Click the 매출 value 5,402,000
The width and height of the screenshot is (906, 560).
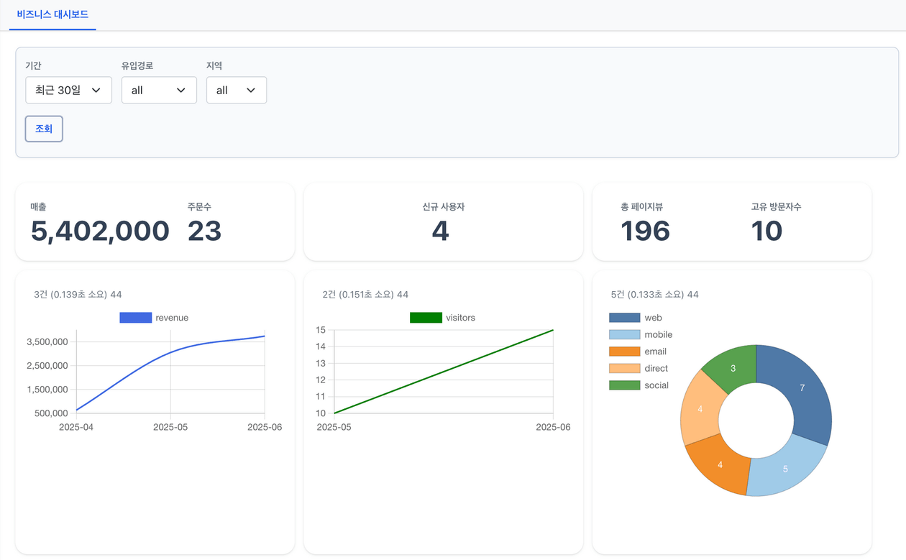pos(100,231)
